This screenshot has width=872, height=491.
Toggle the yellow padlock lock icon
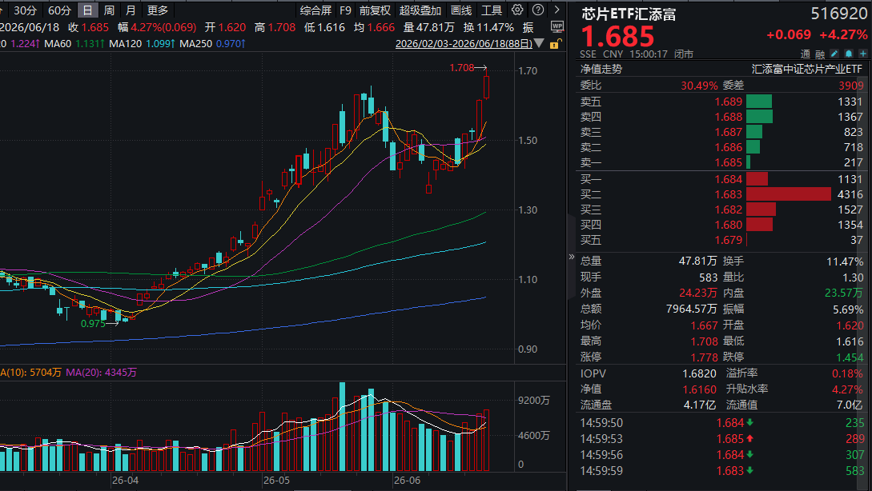[554, 44]
